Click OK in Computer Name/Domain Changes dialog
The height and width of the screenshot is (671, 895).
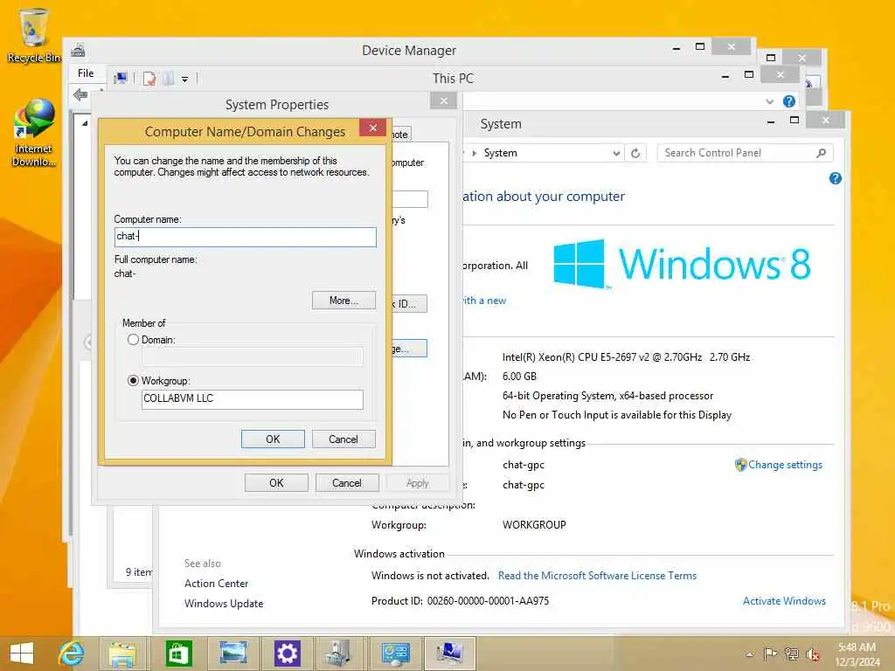coord(273,439)
